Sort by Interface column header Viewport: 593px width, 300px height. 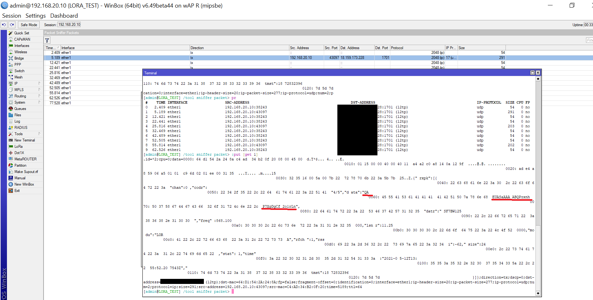pyautogui.click(x=125, y=48)
